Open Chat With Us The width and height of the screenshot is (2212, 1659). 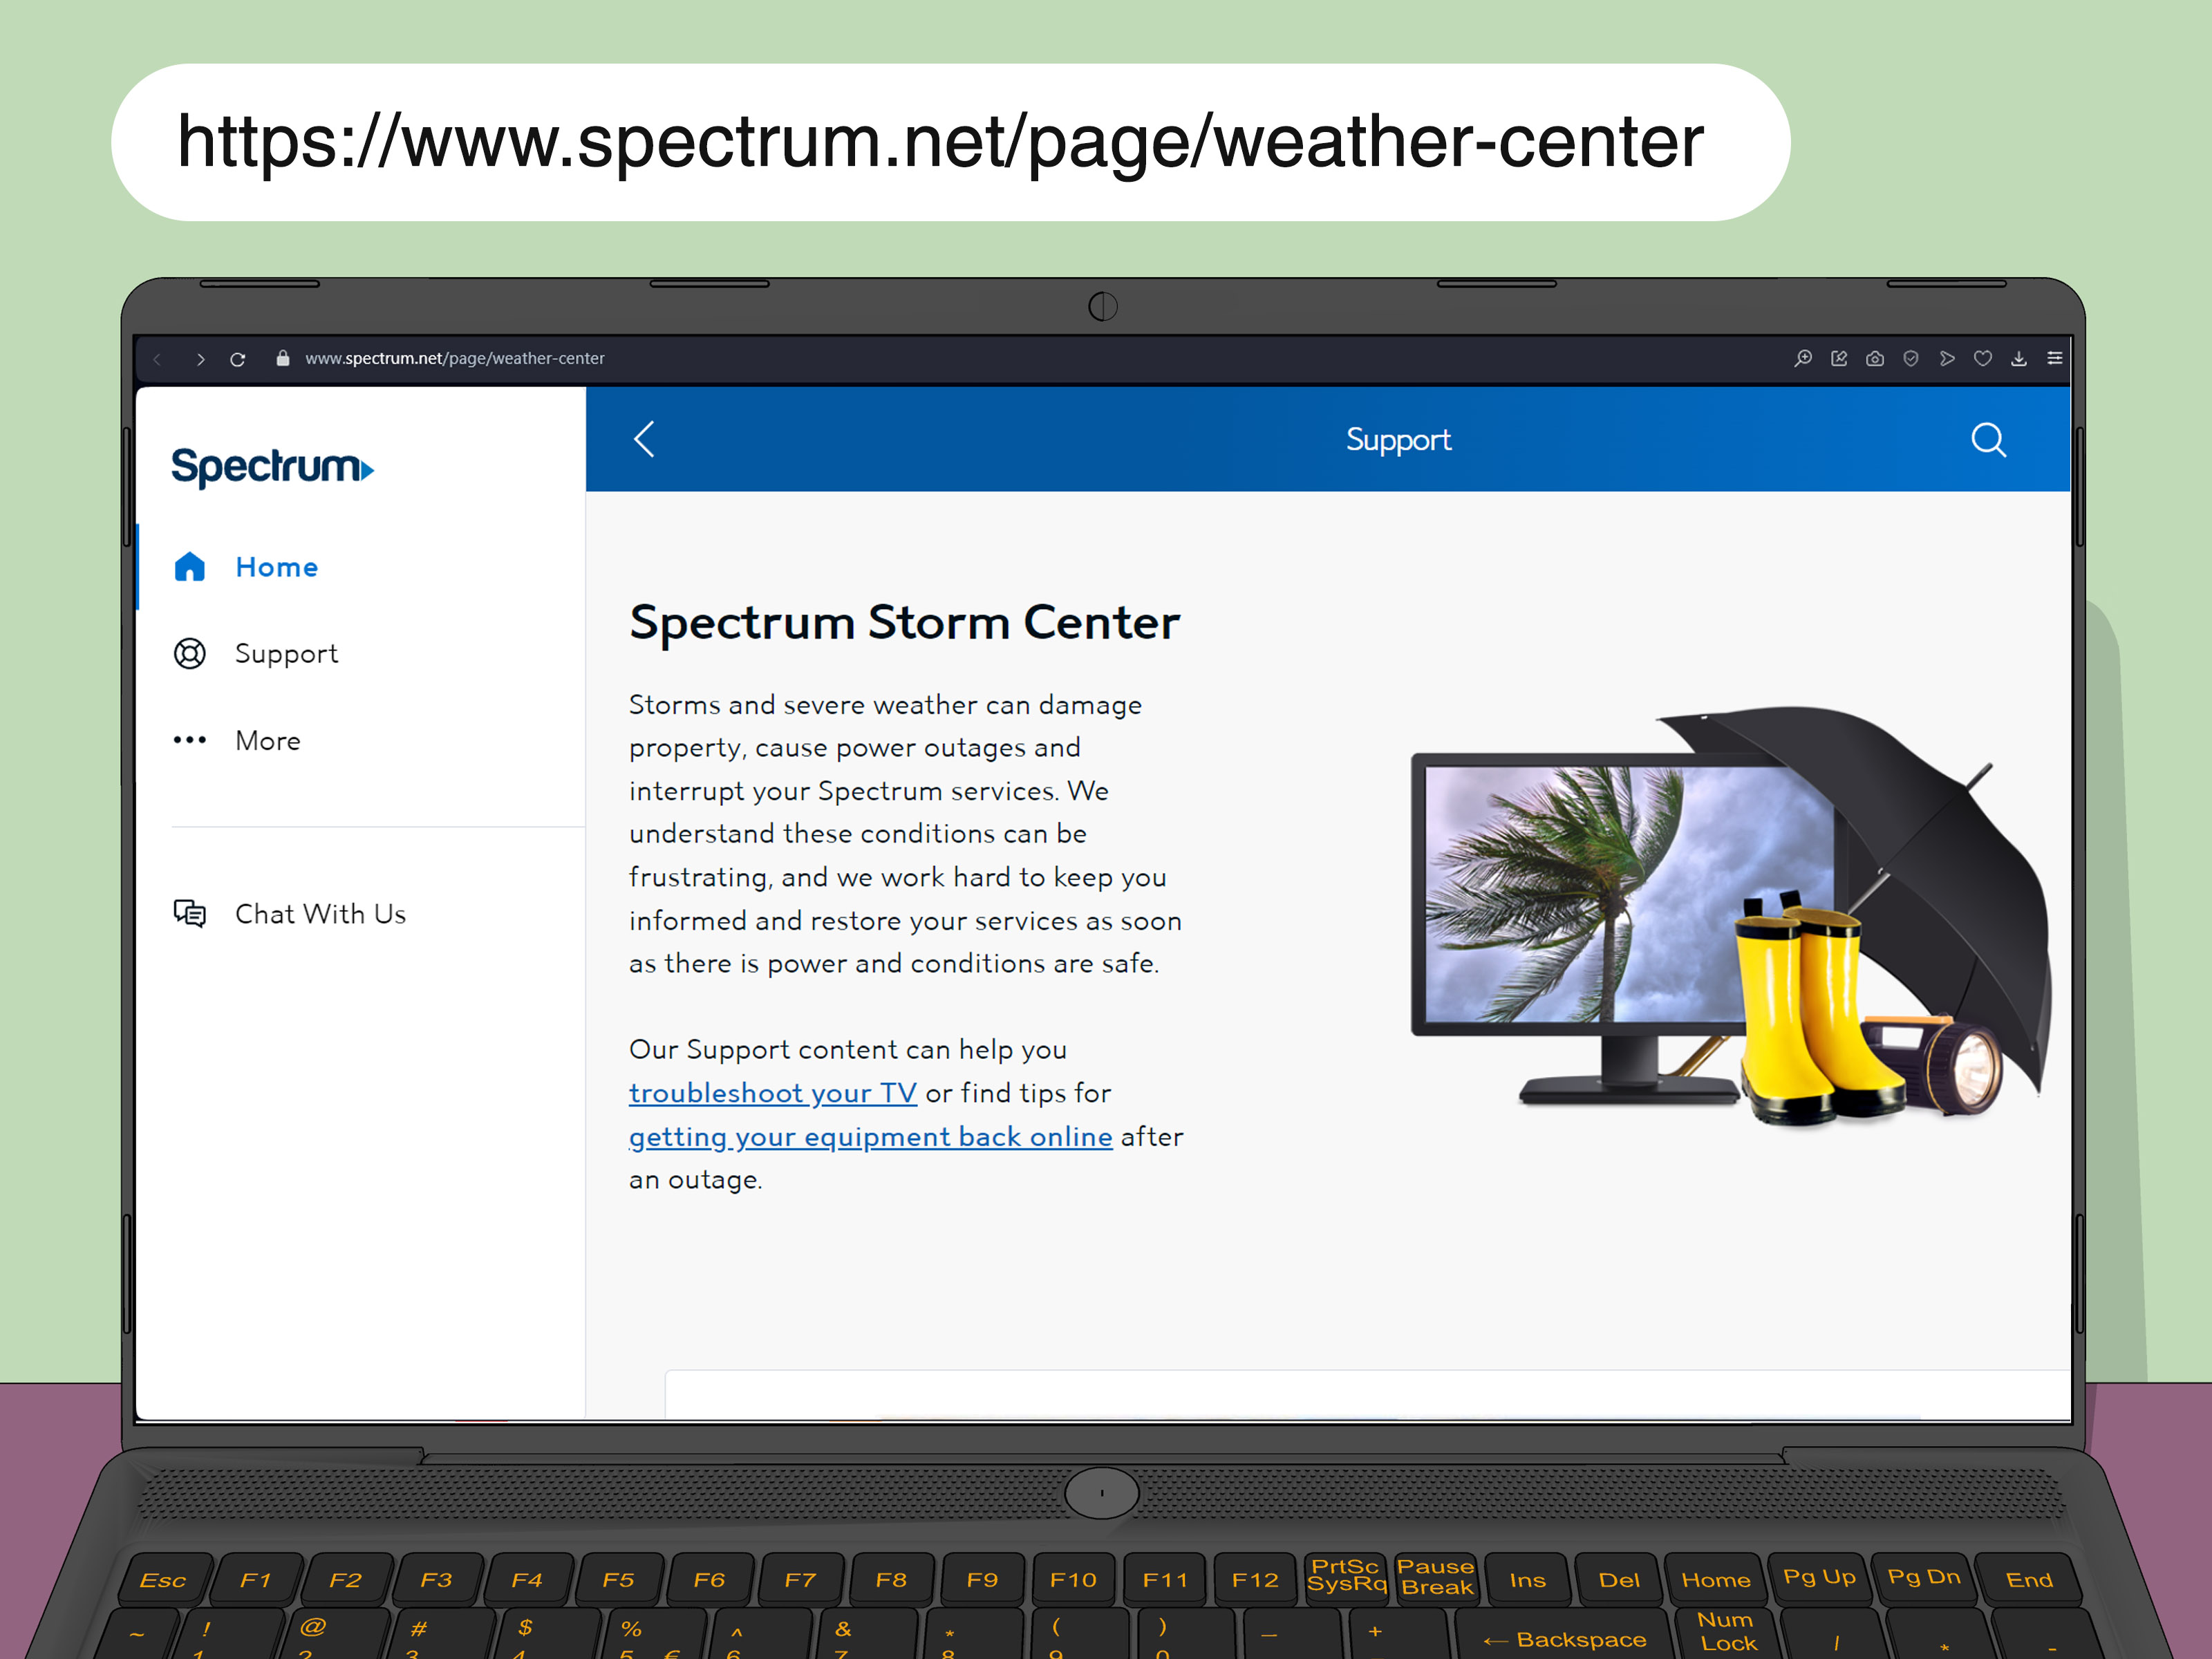pyautogui.click(x=320, y=913)
